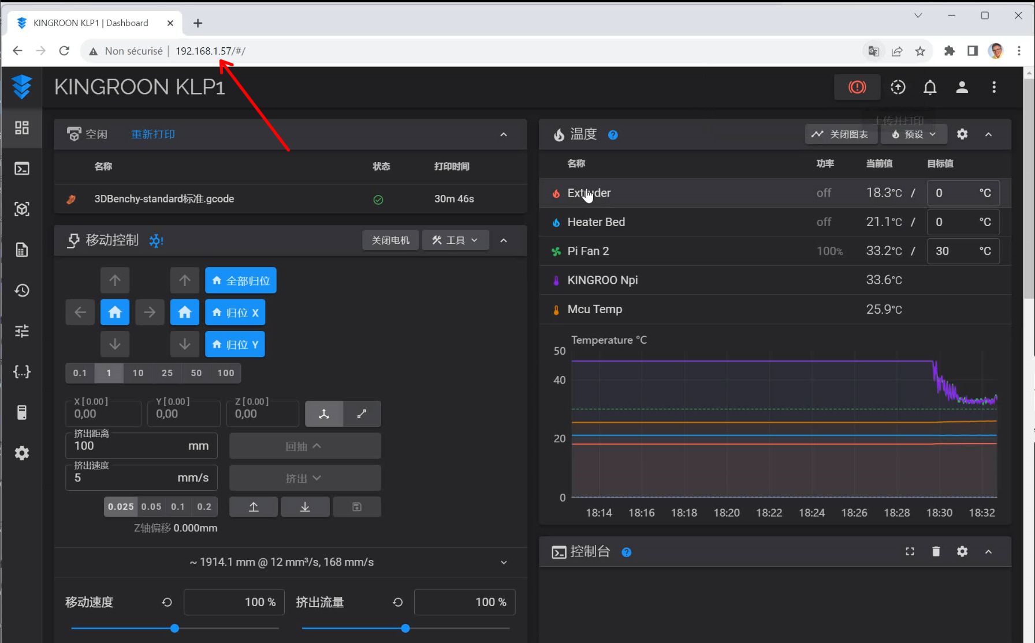
Task: Click 全部归位 home all button
Action: [241, 281]
